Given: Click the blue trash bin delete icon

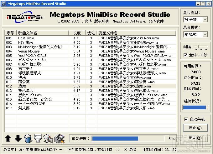Looking at the screenshot, I should pyautogui.click(x=28, y=138).
